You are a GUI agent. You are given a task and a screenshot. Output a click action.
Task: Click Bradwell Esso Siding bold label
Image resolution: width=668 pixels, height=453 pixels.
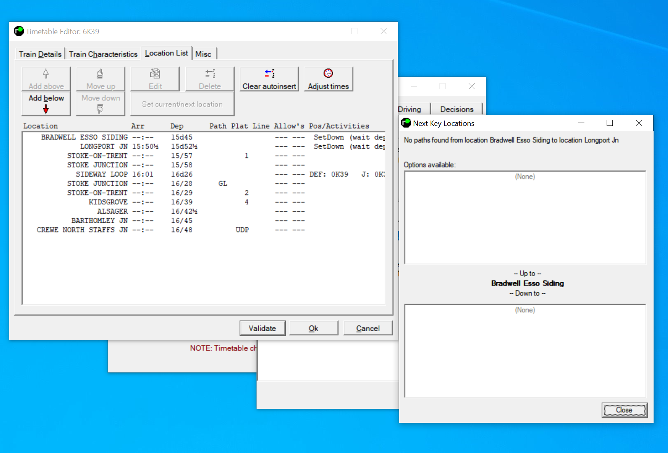528,283
